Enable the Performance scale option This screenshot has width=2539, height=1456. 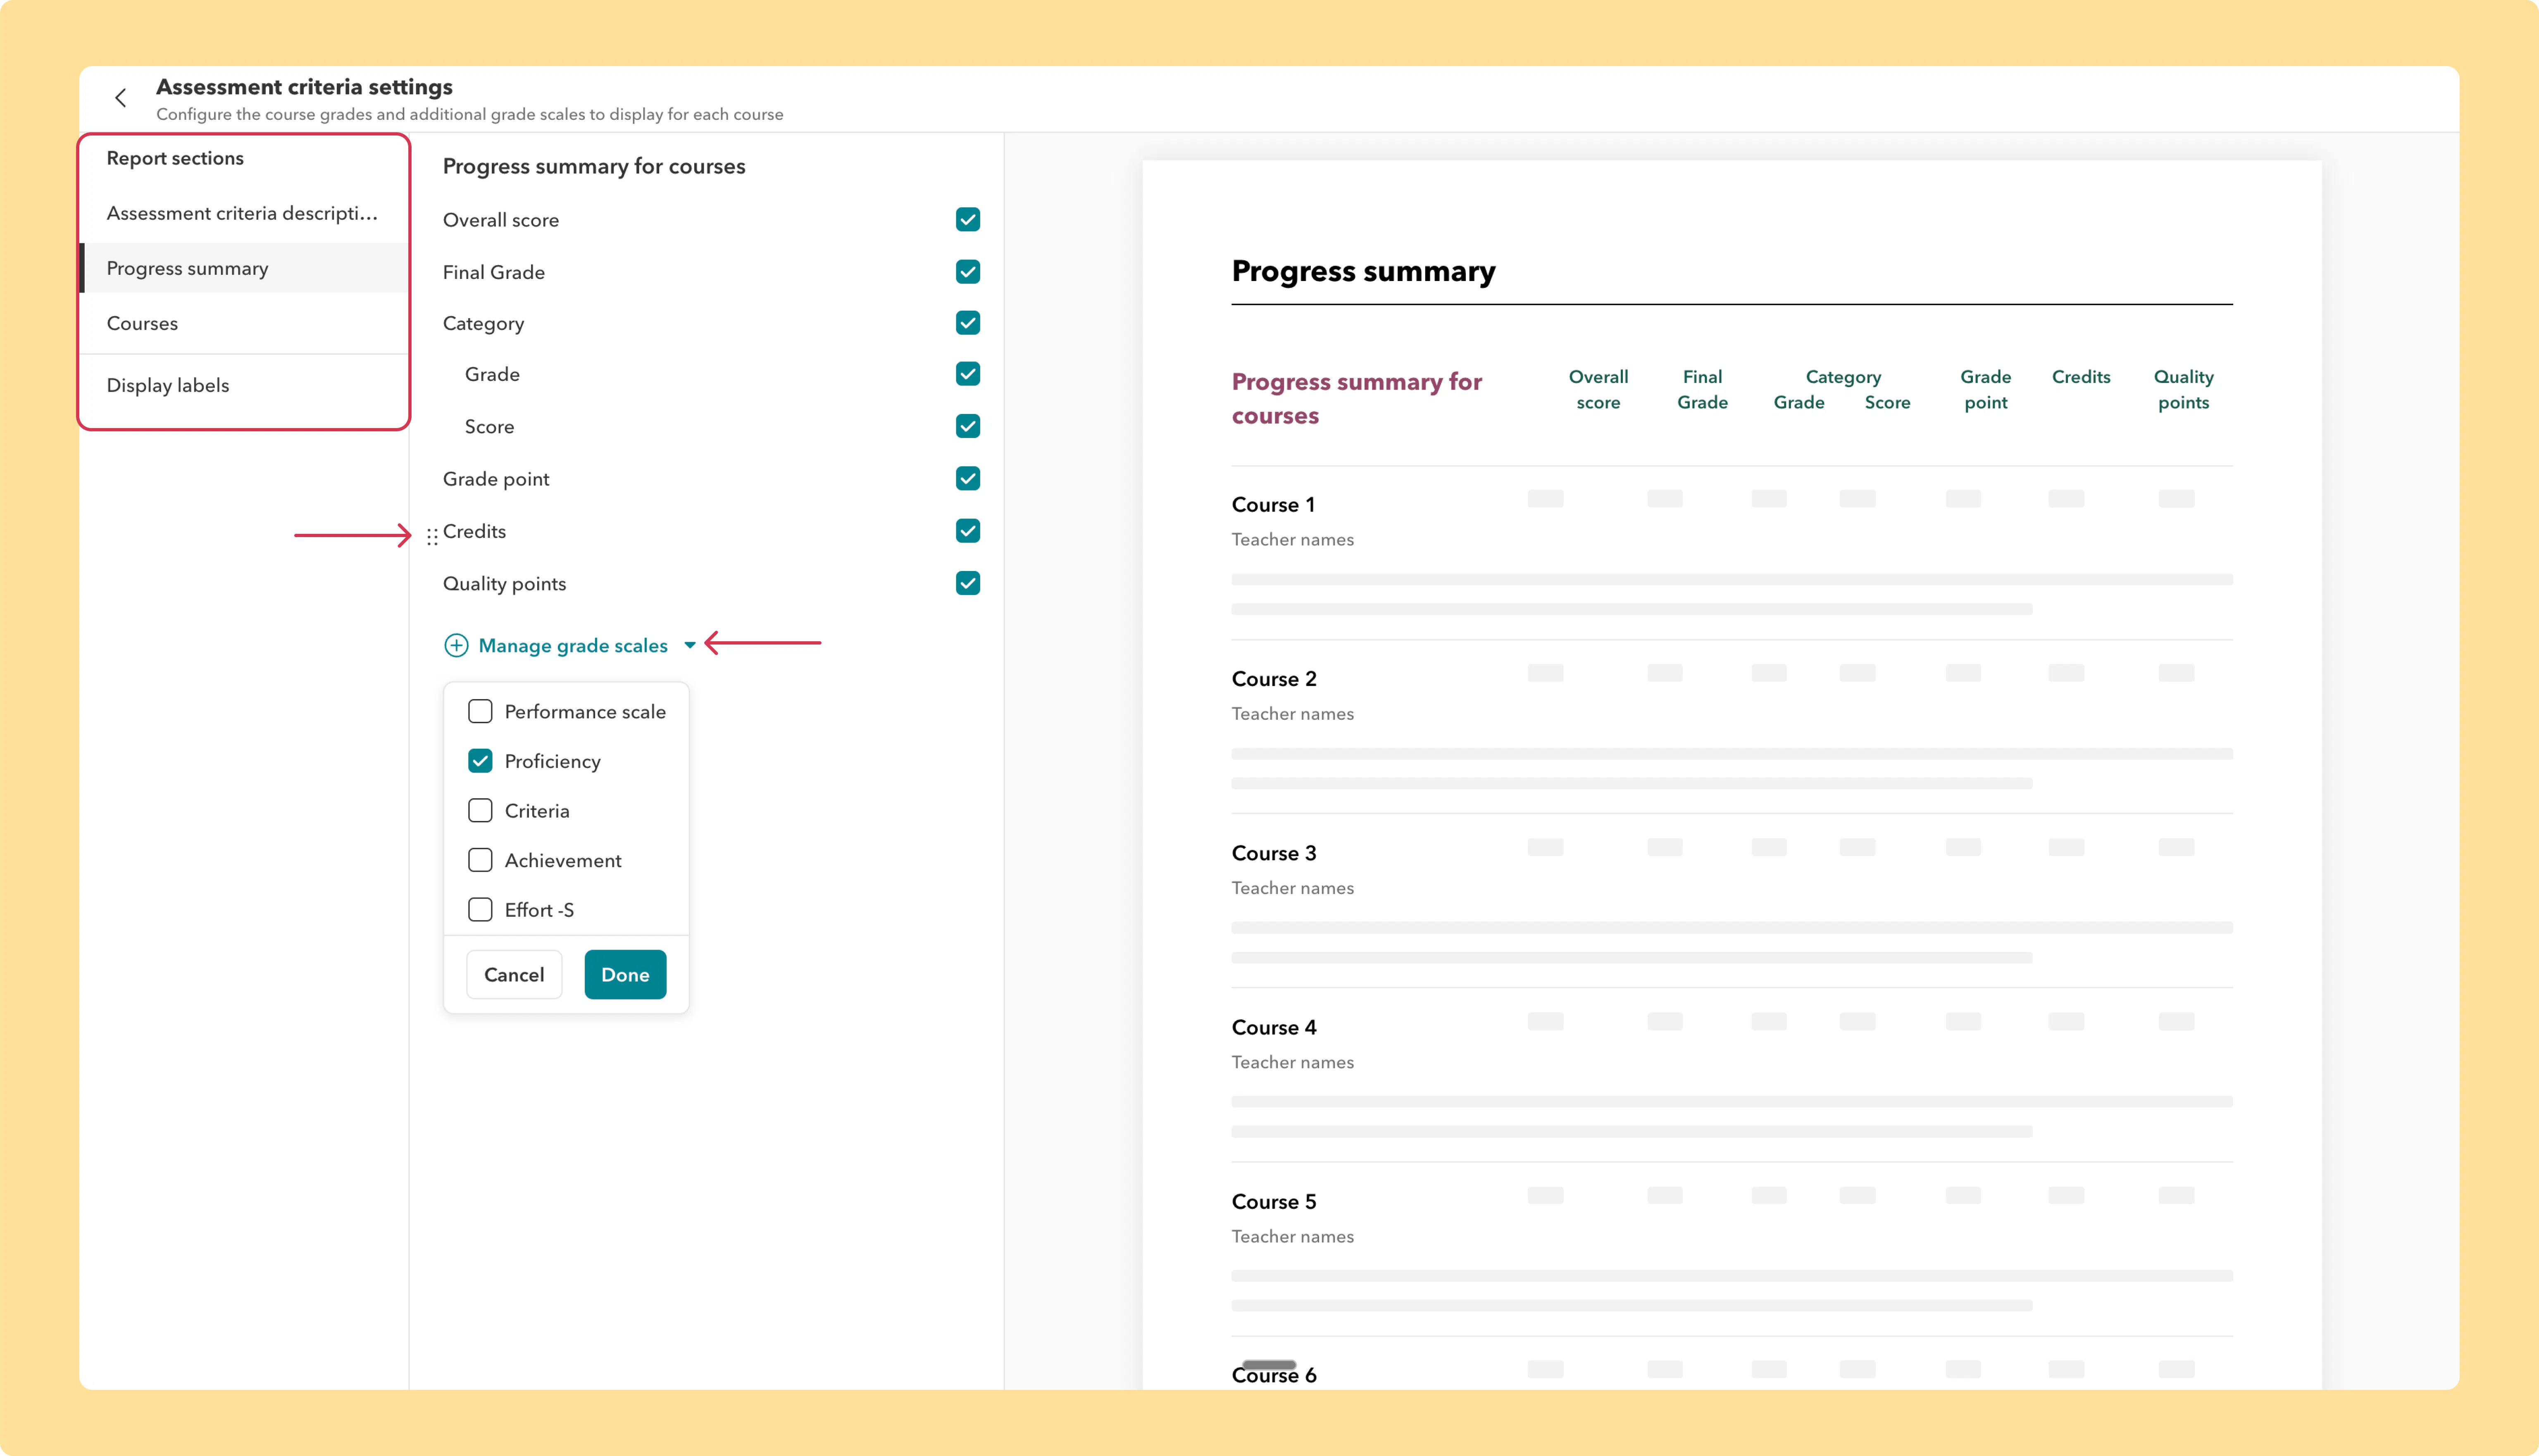click(480, 711)
